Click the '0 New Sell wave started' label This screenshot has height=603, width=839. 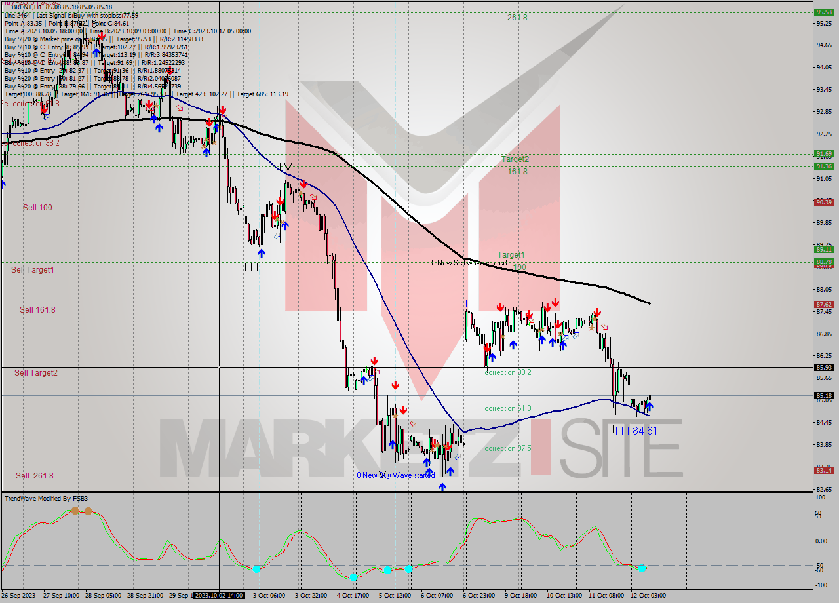[x=469, y=263]
